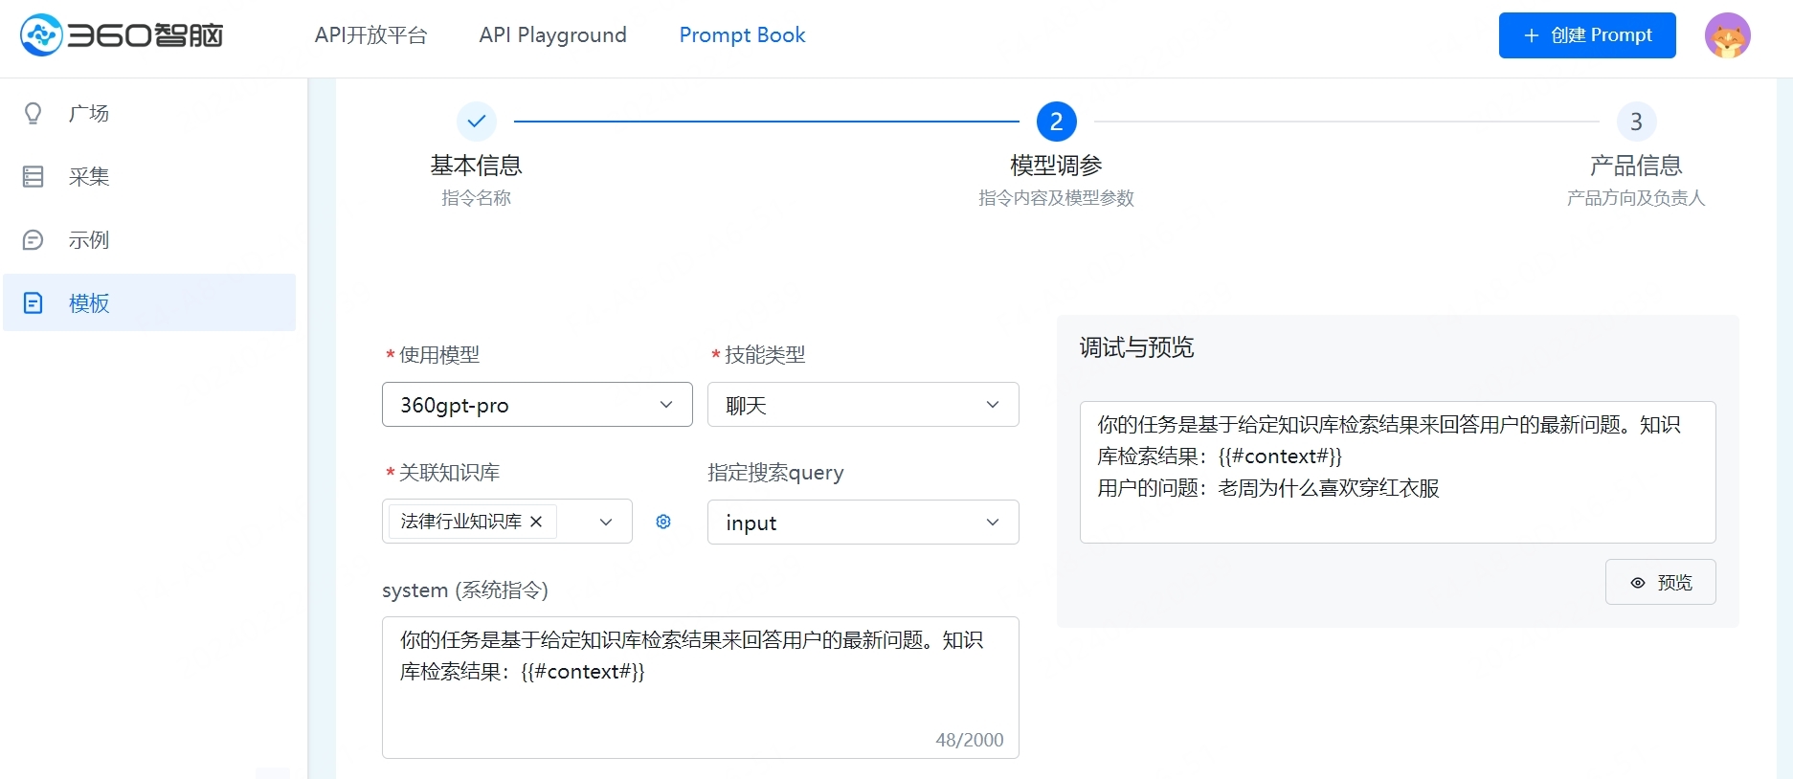
Task: Click the document icon beside 模板
Action: [x=34, y=303]
